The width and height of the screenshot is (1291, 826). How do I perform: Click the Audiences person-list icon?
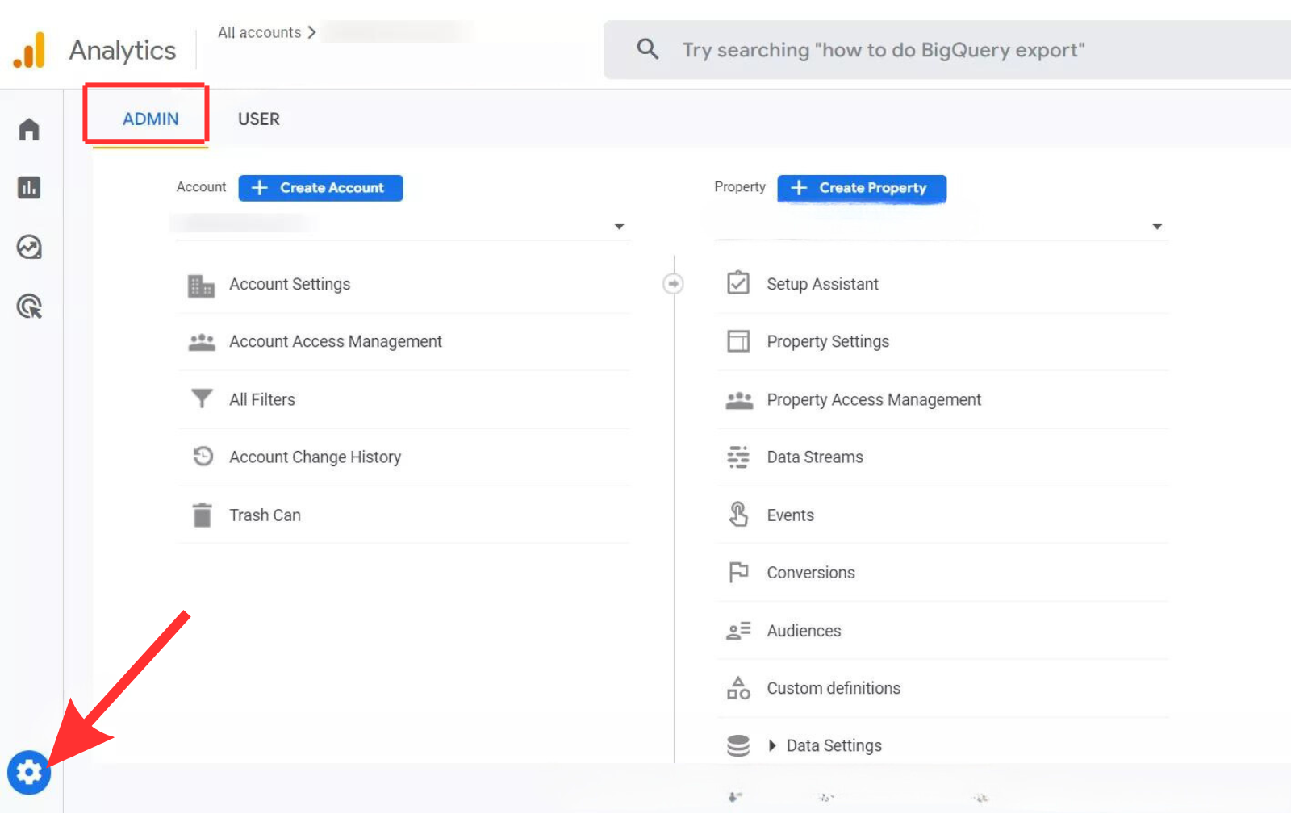(x=738, y=631)
